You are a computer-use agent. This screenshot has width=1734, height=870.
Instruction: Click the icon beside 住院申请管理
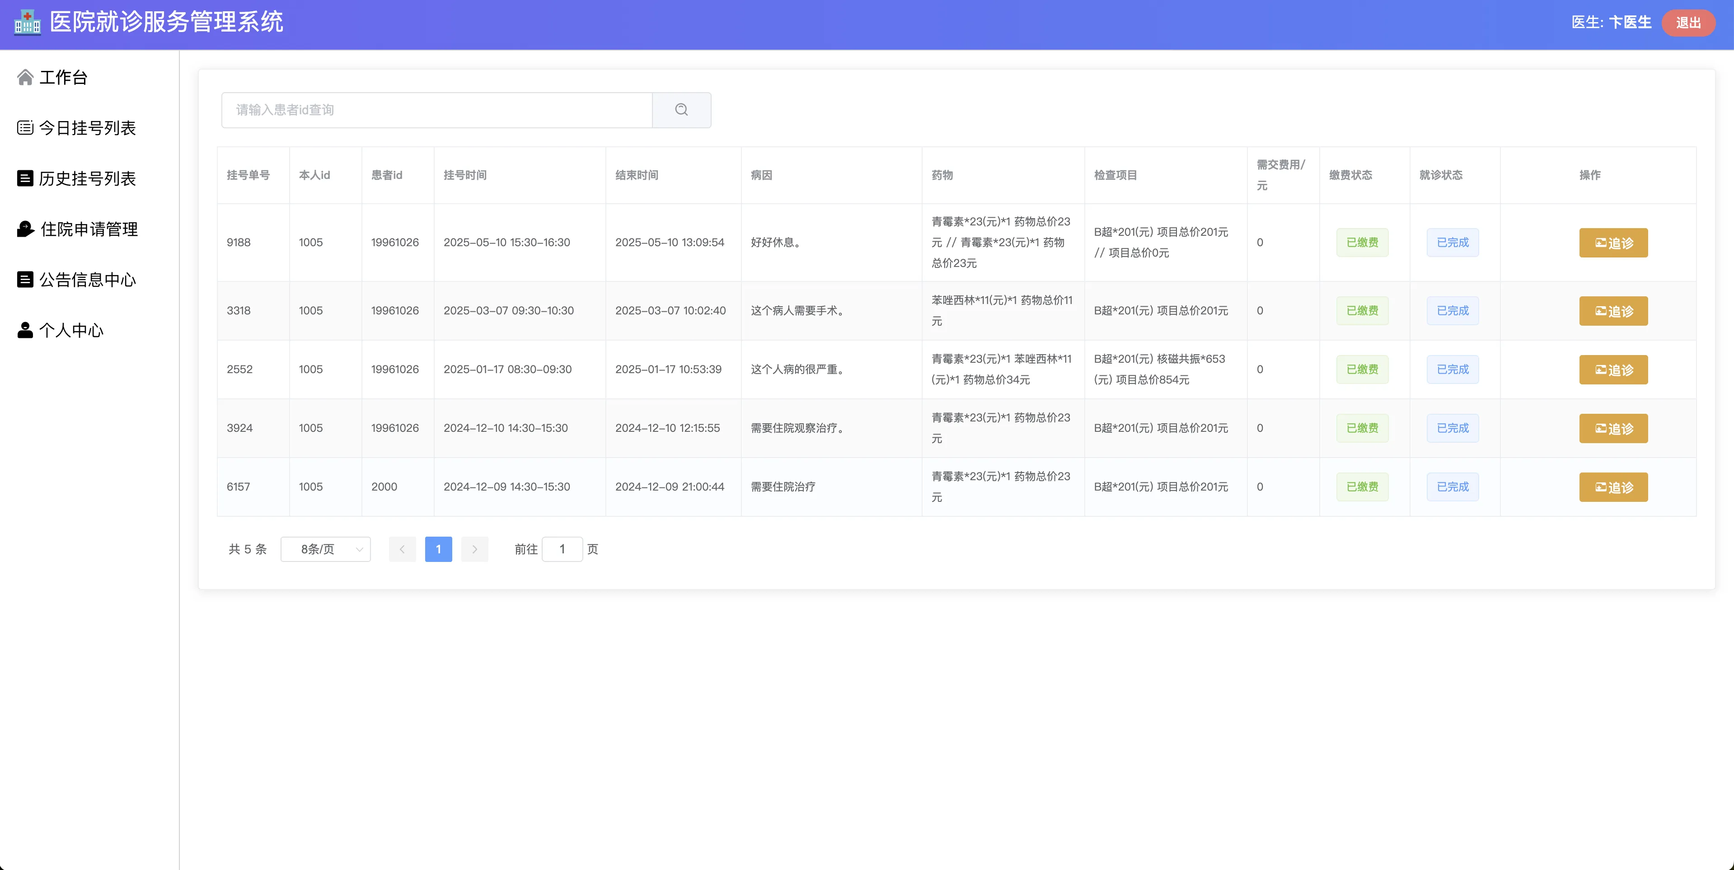25,229
